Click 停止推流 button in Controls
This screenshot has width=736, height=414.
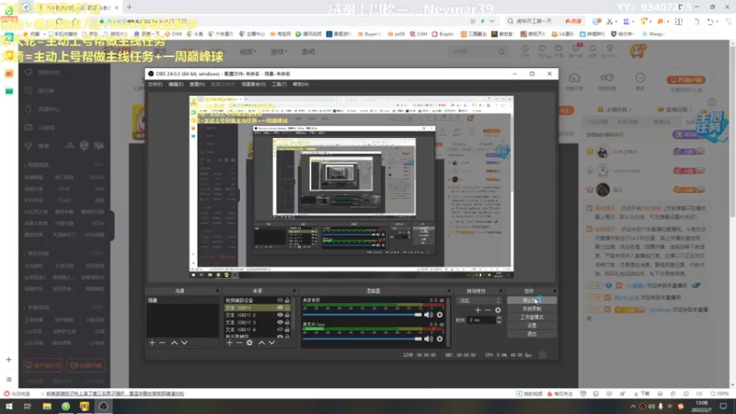(x=532, y=301)
